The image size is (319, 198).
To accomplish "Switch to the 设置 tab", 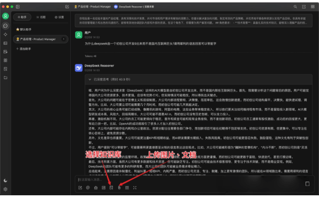I will coord(59,17).
